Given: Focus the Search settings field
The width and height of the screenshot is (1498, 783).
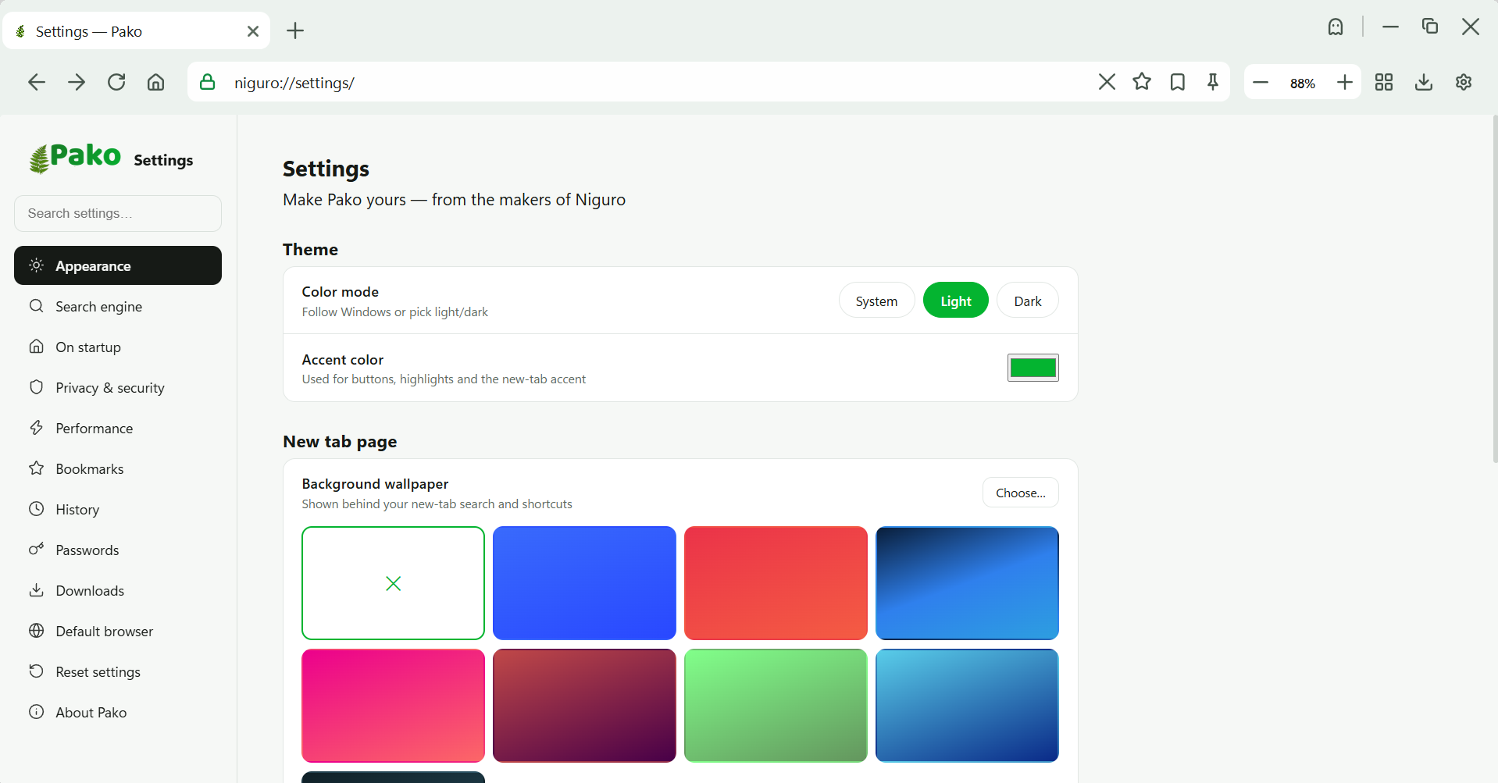Looking at the screenshot, I should [x=118, y=213].
